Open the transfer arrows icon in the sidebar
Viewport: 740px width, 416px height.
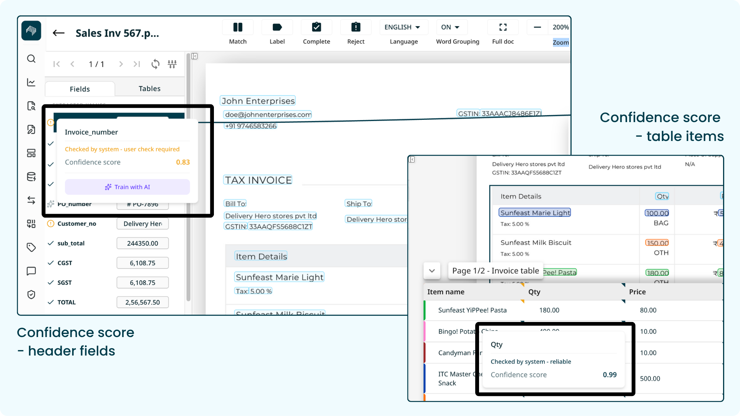coord(31,200)
